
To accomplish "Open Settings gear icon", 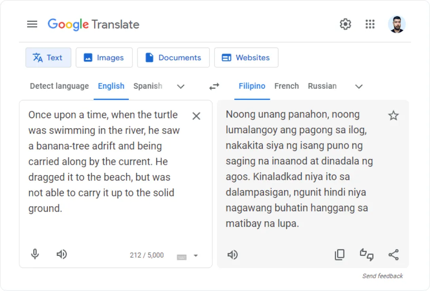I will [x=345, y=24].
